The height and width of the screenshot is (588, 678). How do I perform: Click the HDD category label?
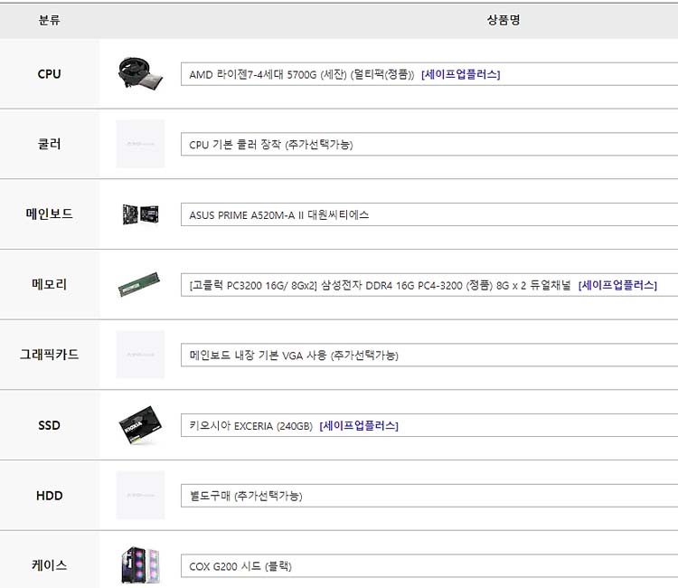click(50, 496)
